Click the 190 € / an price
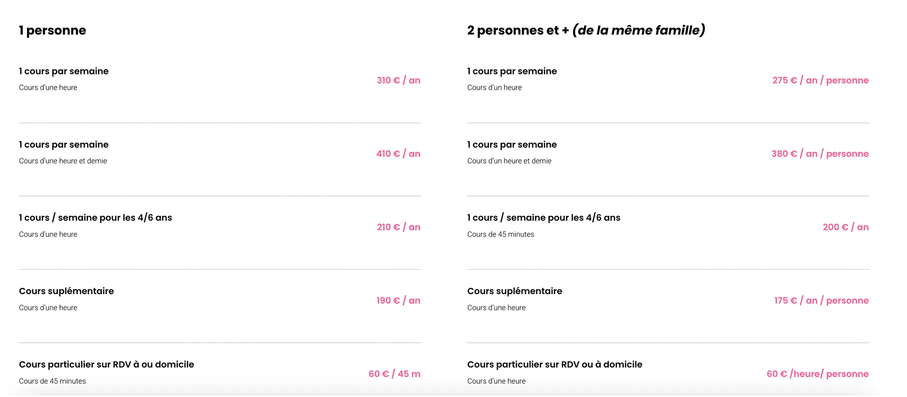 pos(398,301)
